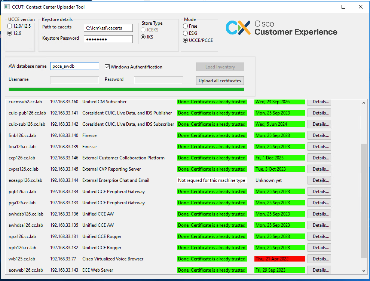
Task: Click IP address 192.168.33.141
Action: point(64,113)
